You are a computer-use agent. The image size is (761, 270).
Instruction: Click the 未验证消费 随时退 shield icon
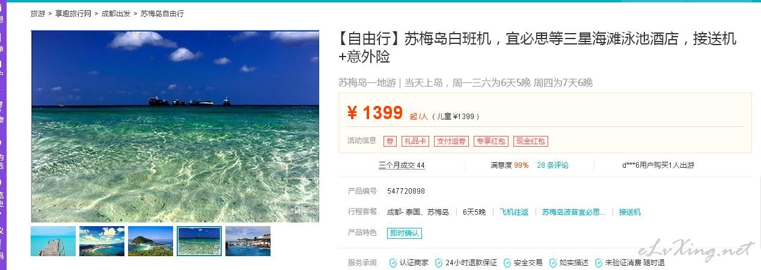pyautogui.click(x=599, y=263)
